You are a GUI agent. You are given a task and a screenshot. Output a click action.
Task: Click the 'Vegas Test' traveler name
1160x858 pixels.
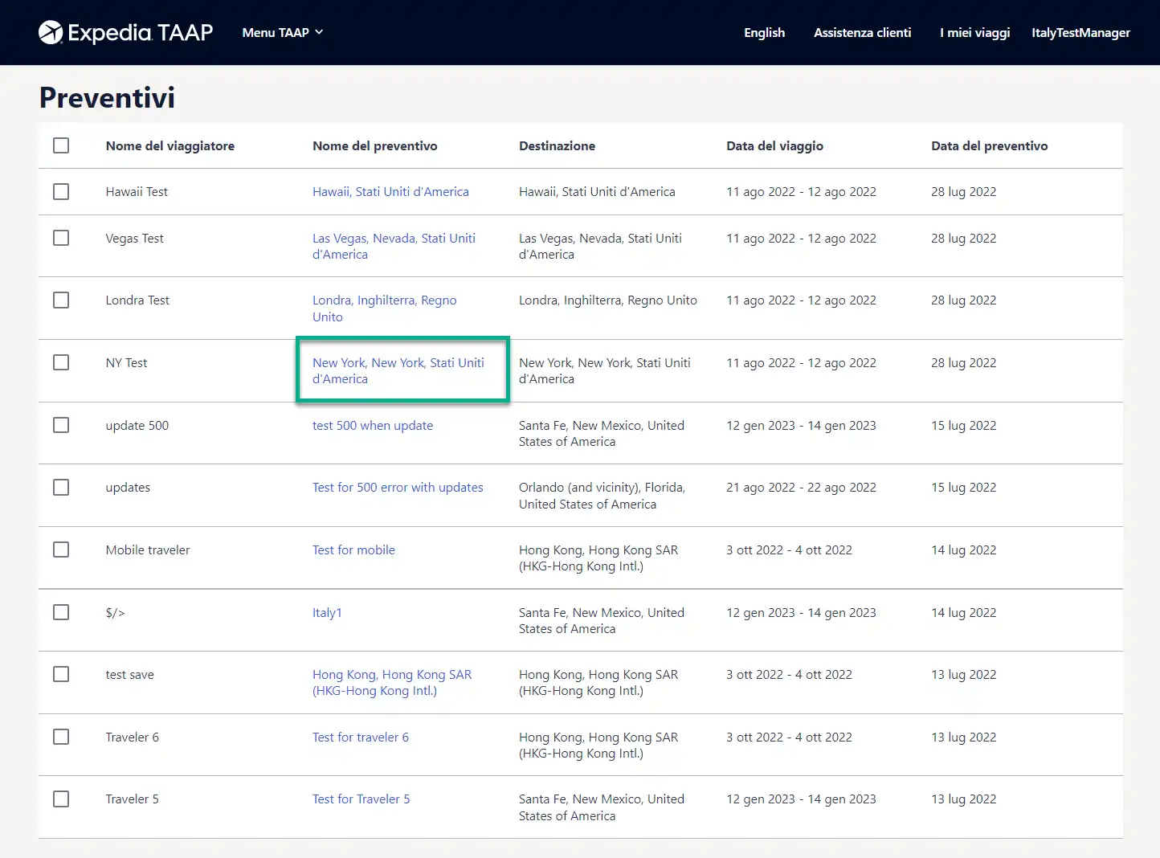[x=134, y=238]
